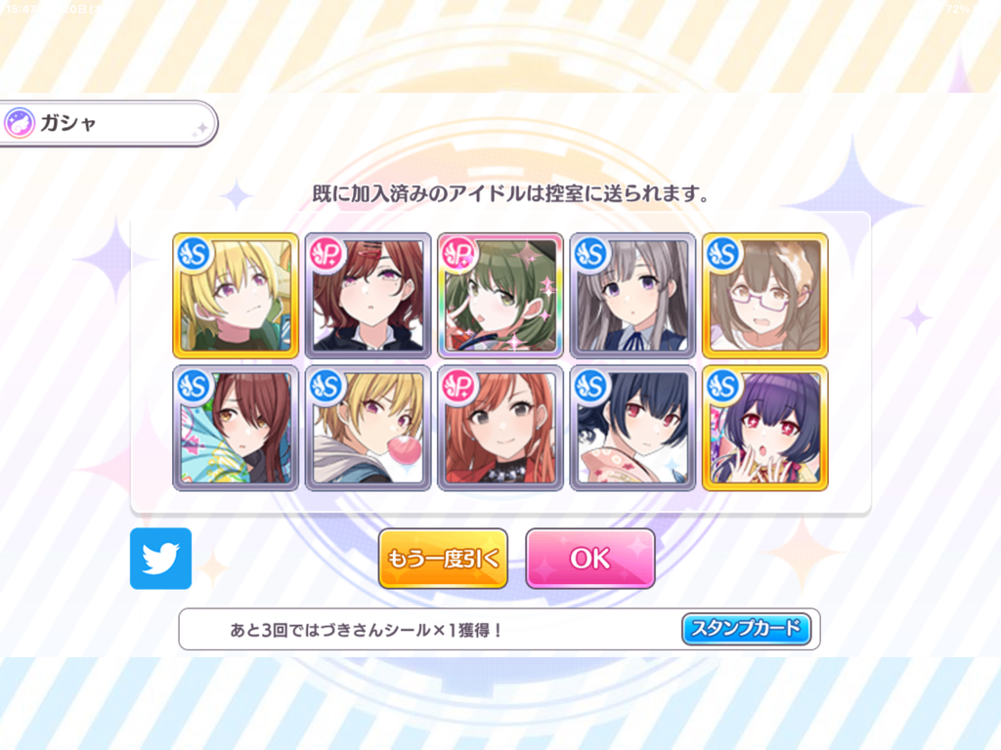This screenshot has width=1001, height=750.
Task: Select the long brown-haired idol with umbrella
Action: 236,428
